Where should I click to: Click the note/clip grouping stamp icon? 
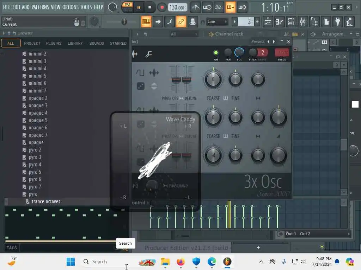click(x=193, y=22)
